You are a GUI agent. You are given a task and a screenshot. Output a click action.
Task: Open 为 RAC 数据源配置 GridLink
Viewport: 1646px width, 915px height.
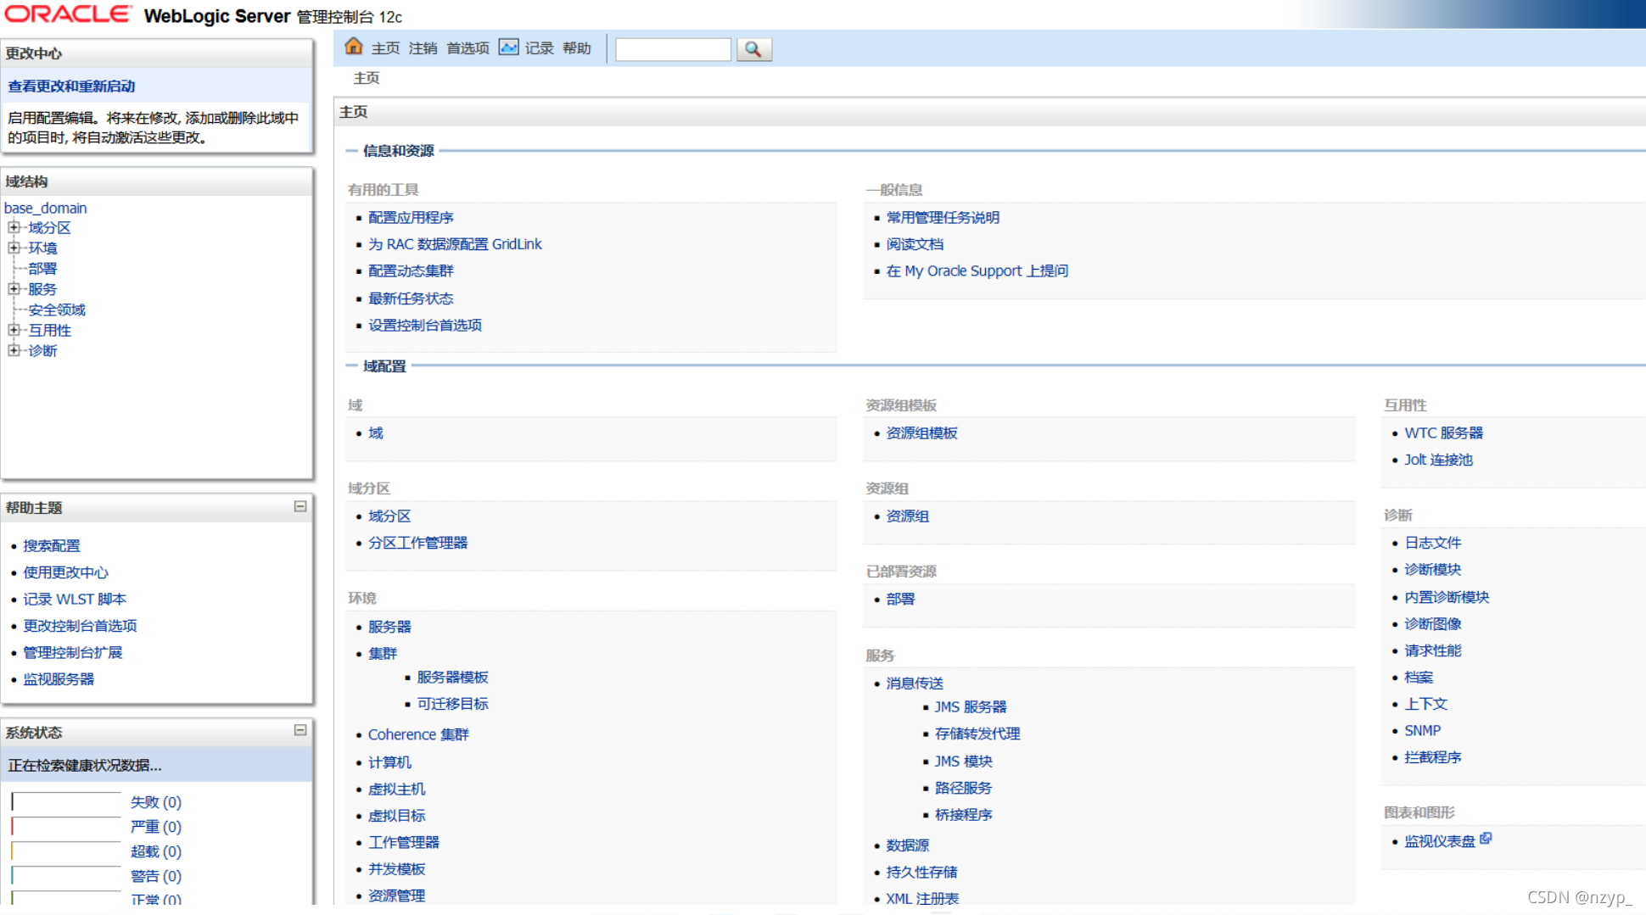pyautogui.click(x=455, y=244)
